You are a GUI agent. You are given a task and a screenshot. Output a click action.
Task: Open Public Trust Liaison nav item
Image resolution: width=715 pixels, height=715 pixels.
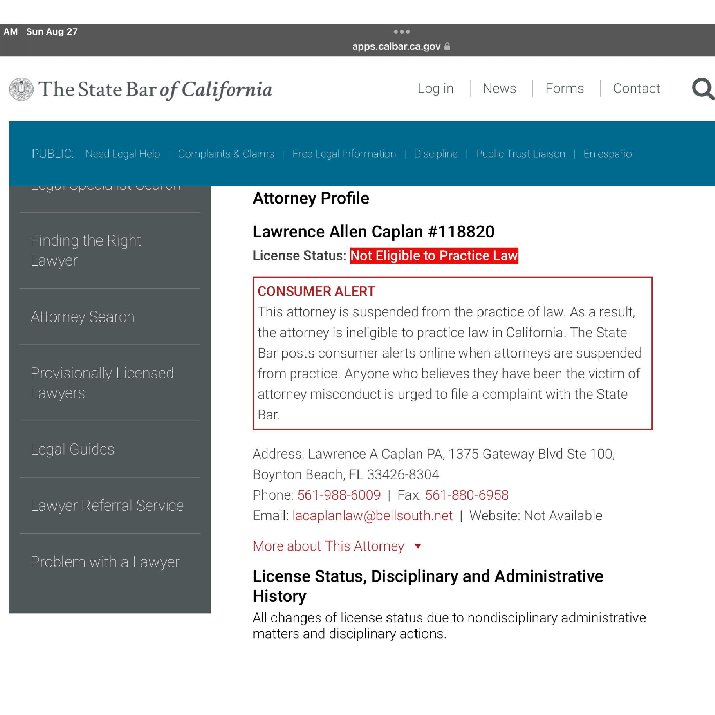click(x=520, y=154)
